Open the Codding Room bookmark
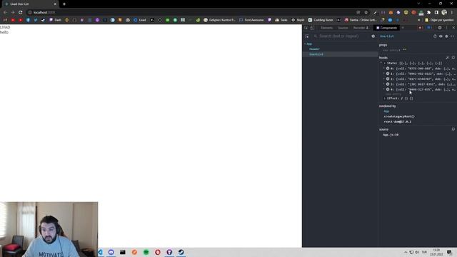This screenshot has height=257, width=457. click(x=321, y=20)
